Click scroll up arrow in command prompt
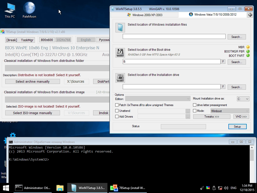 [x=252, y=147]
